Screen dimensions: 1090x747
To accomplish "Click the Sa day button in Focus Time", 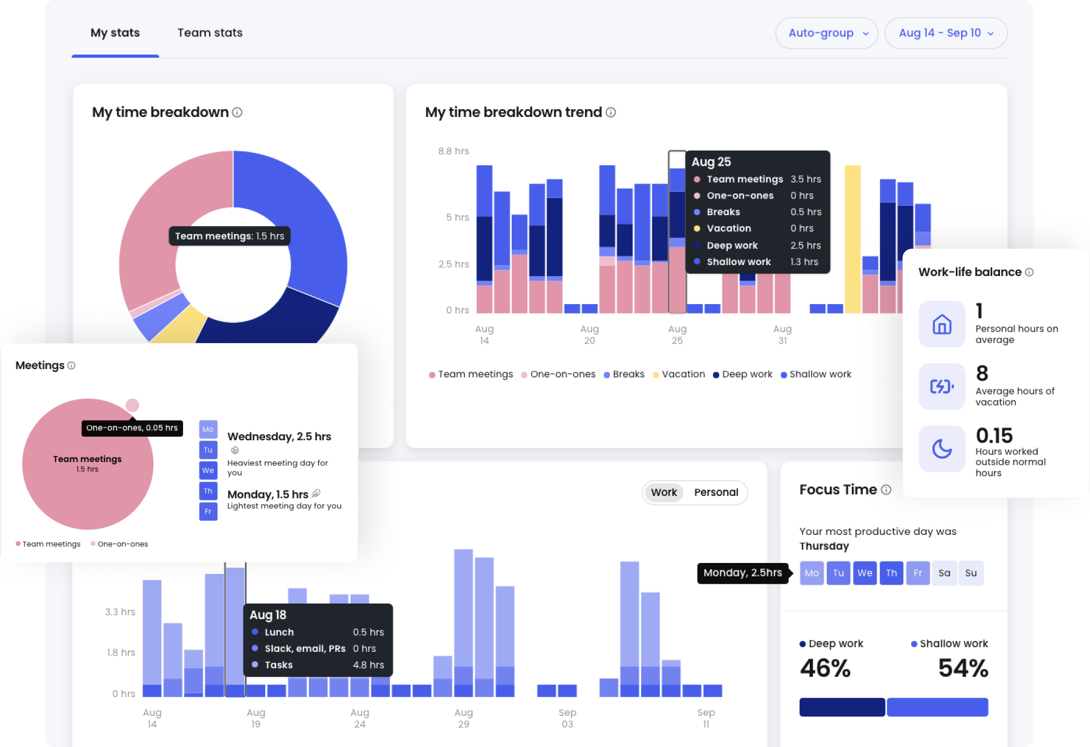I will [x=944, y=573].
